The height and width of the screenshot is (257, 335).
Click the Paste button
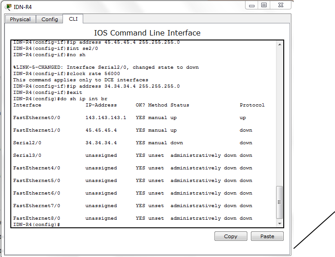point(267,236)
